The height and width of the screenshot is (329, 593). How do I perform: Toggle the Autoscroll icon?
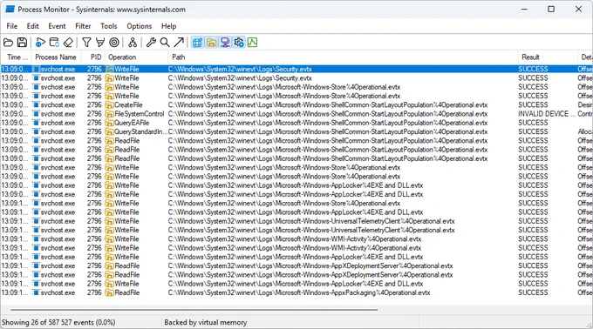click(54, 43)
